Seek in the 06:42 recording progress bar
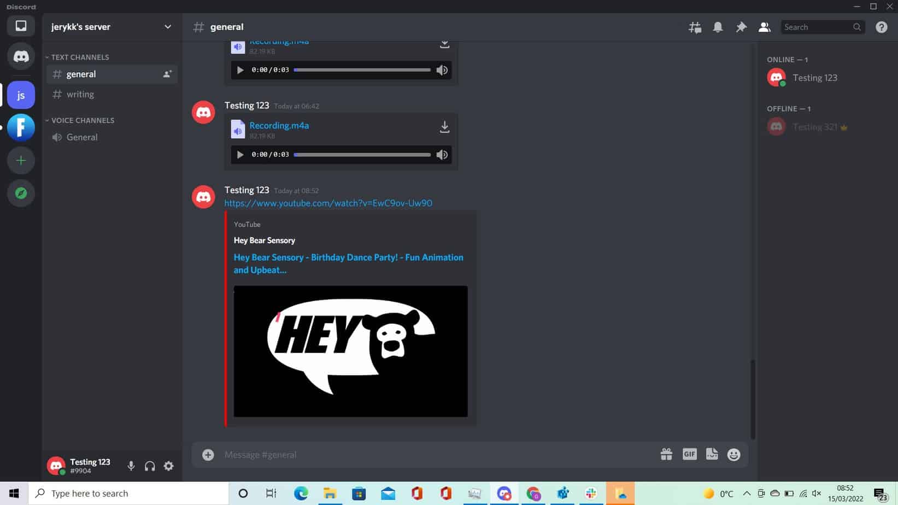This screenshot has width=898, height=505. [x=362, y=155]
